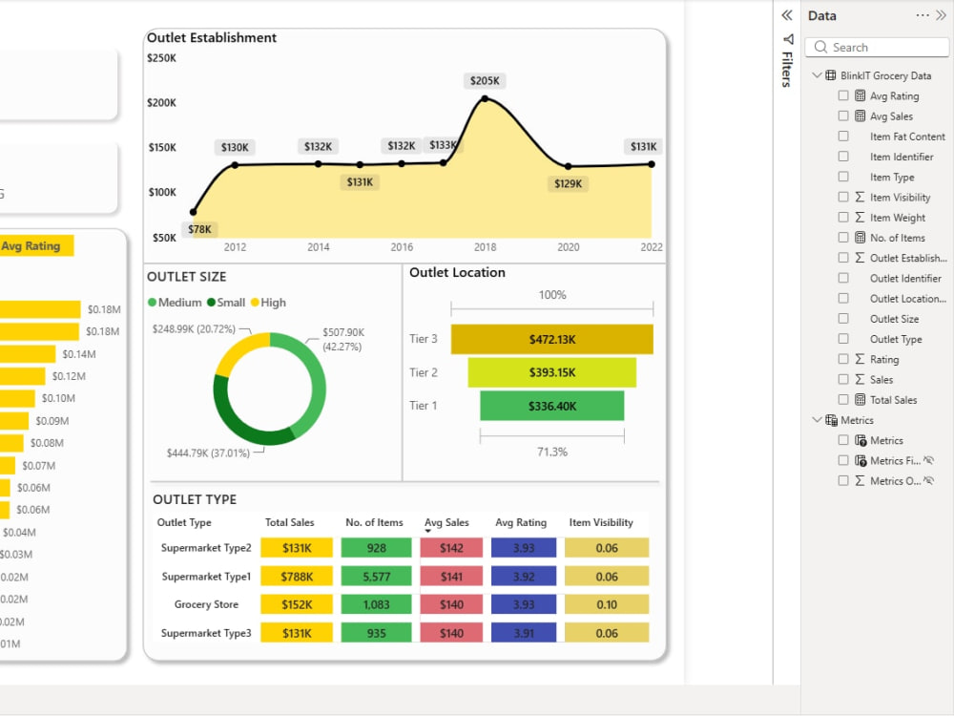The image size is (954, 716).
Task: Check the Total Sales field checkbox
Action: (843, 399)
